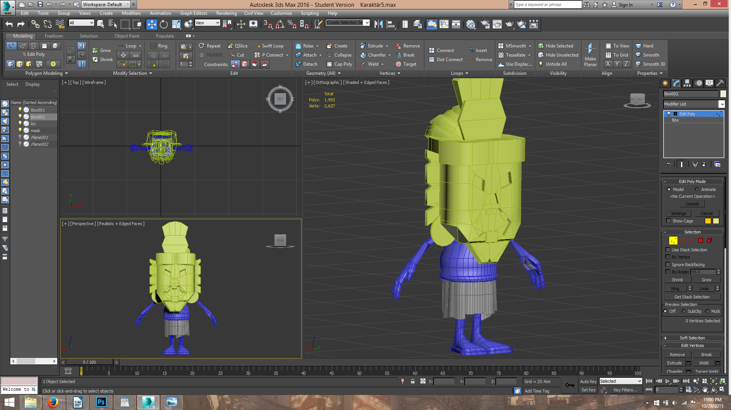Screen dimensions: 731x410
Task: Select Polygon sub-object level in Selection rollout
Action: coord(701,240)
